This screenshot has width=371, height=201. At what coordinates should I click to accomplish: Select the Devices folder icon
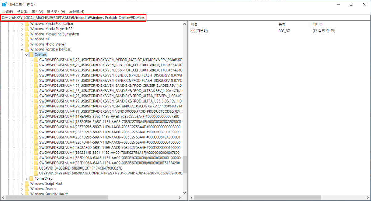[x=31, y=55]
